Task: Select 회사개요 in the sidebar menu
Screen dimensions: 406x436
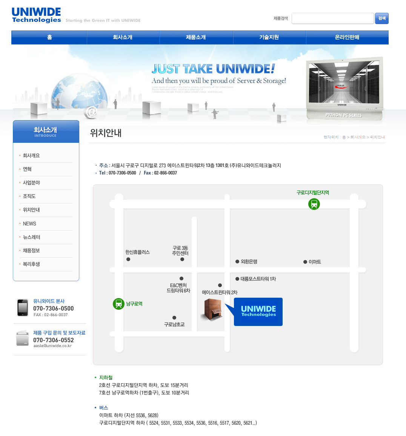Action: (x=31, y=156)
